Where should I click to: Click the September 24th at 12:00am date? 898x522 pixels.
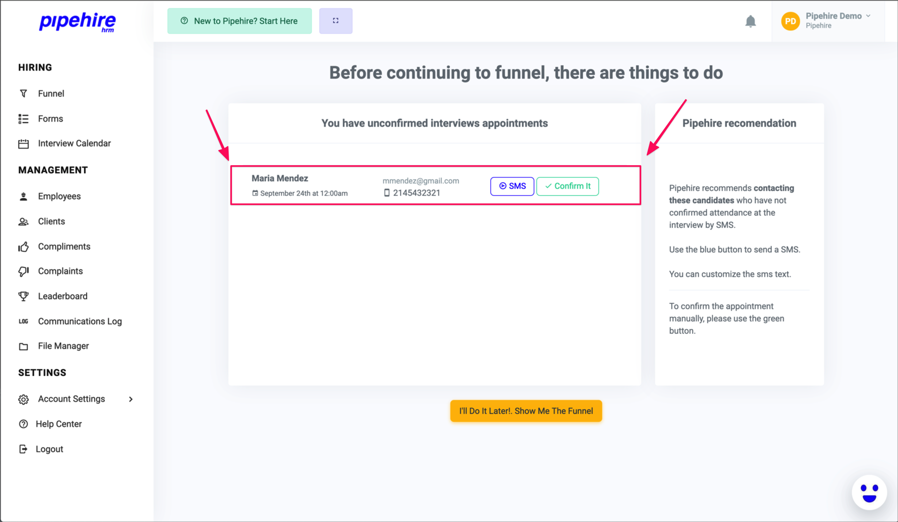(304, 193)
